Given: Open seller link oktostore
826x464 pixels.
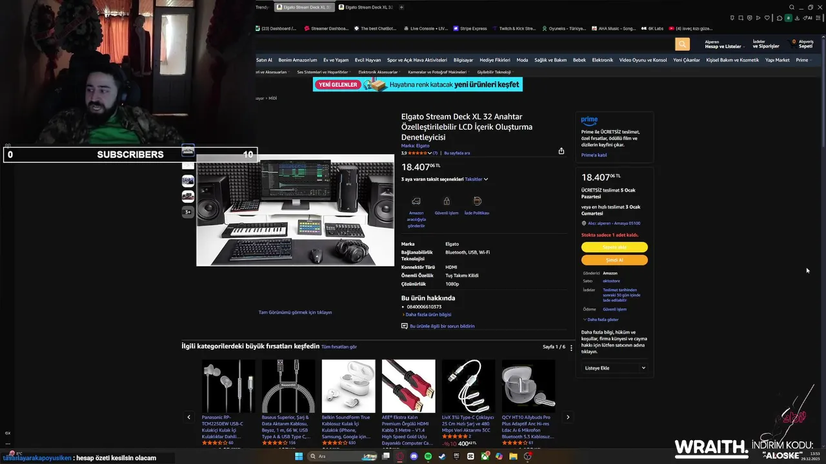Looking at the screenshot, I should click(x=611, y=281).
